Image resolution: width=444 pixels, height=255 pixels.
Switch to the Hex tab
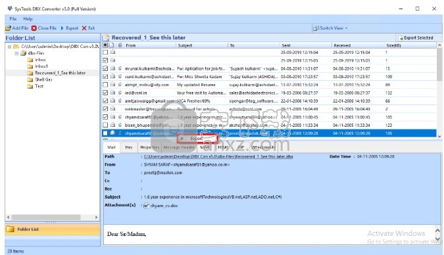point(129,147)
